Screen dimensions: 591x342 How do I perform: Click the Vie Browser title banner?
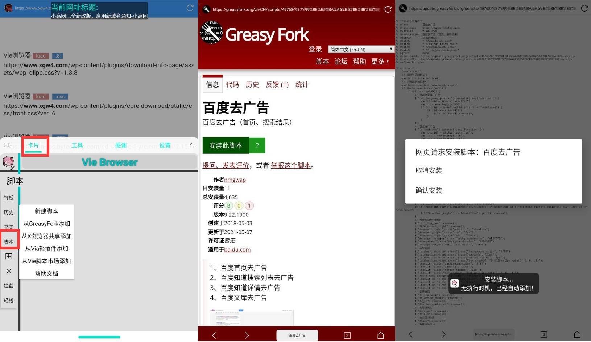tap(109, 162)
